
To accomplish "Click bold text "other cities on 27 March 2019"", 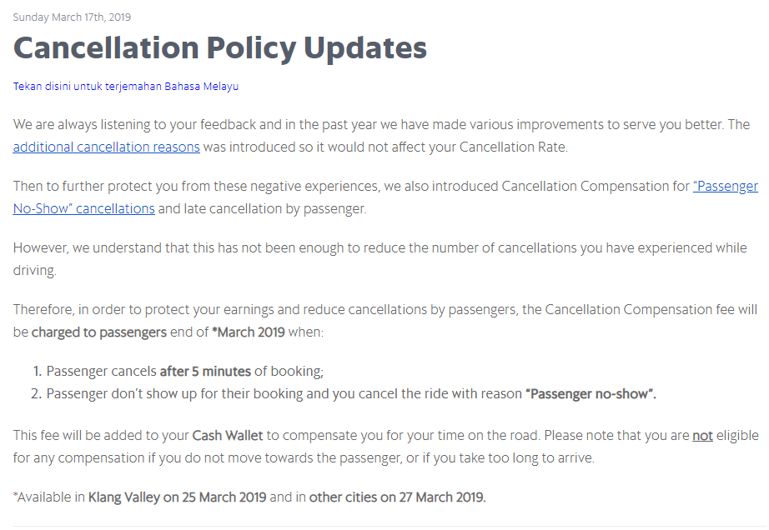I will tap(397, 497).
